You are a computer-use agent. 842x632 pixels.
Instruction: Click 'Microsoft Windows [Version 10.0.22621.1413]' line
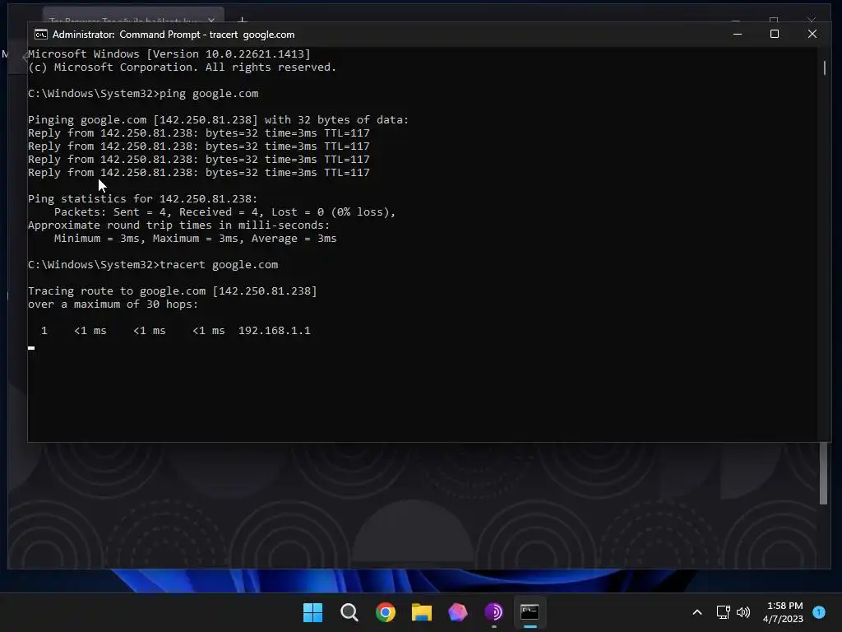click(169, 53)
